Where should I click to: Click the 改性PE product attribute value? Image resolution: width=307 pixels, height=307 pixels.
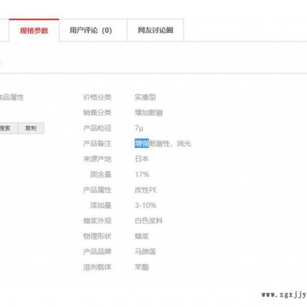pos(146,190)
